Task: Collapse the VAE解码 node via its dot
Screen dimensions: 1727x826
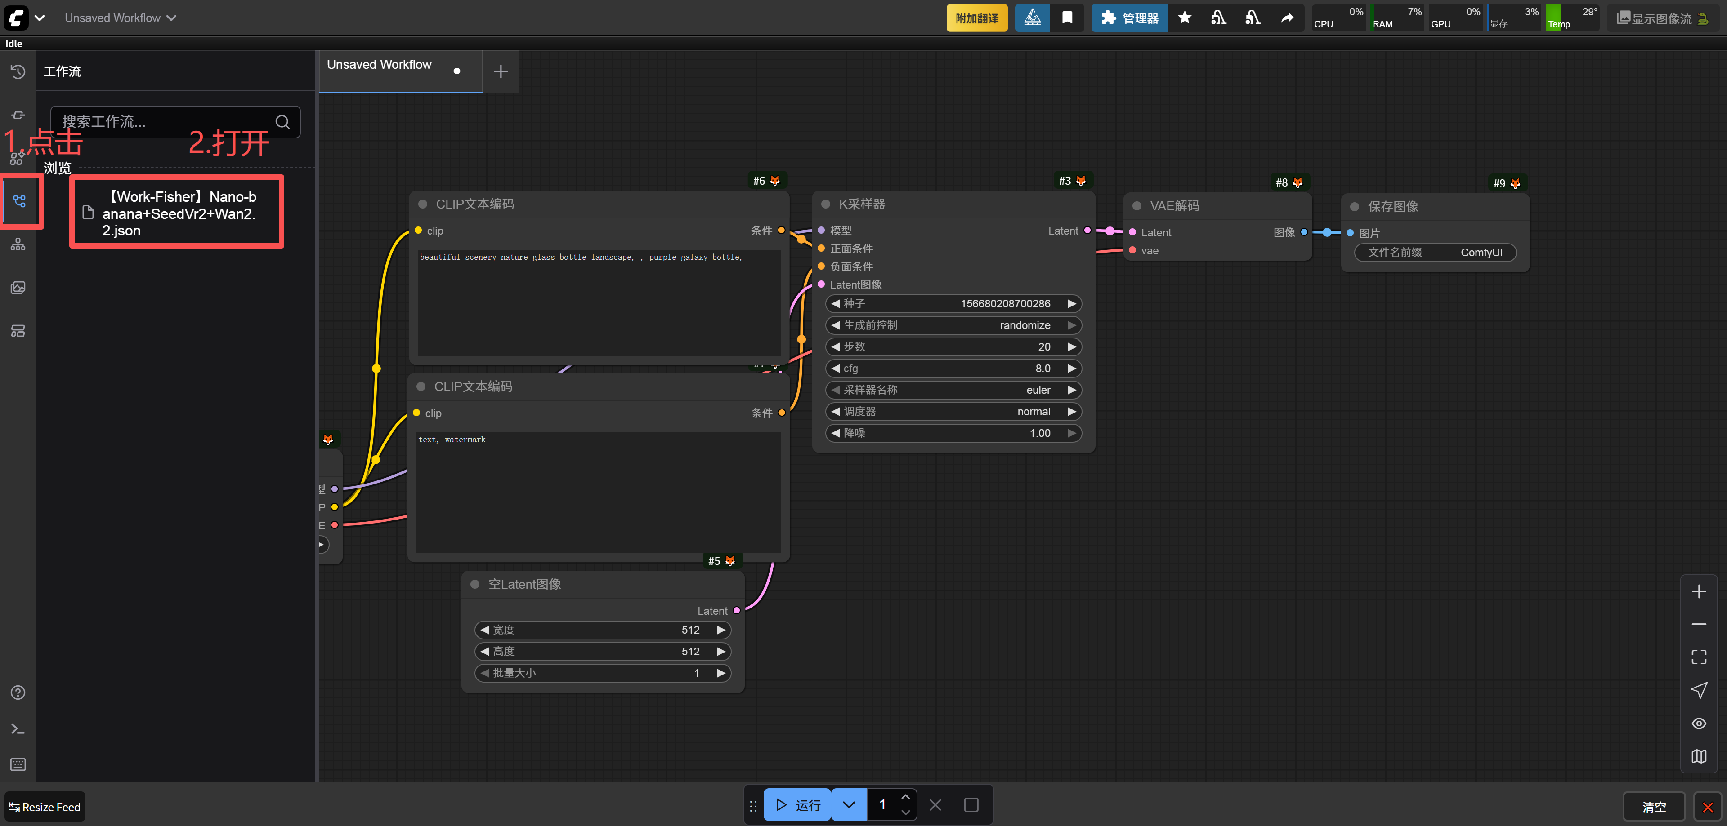Action: 1137,206
